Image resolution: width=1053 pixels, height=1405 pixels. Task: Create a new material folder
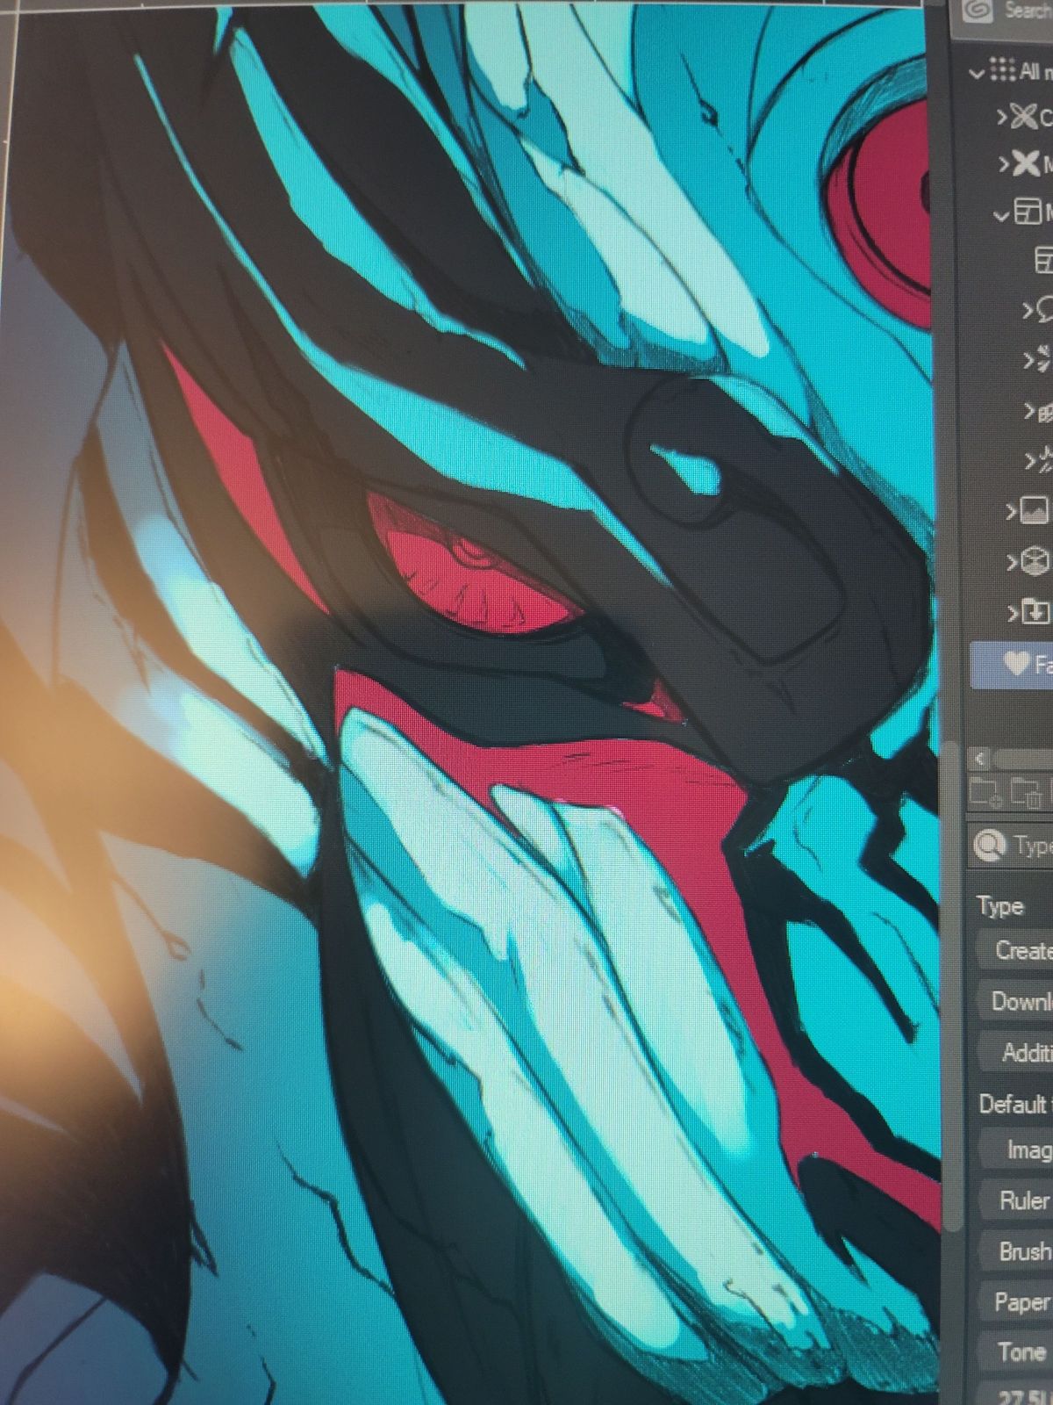tap(985, 793)
